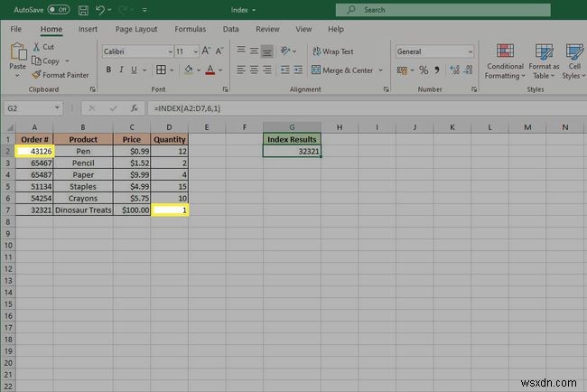Viewport: 587px width, 392px height.
Task: Switch to the Data tab
Action: 230,29
